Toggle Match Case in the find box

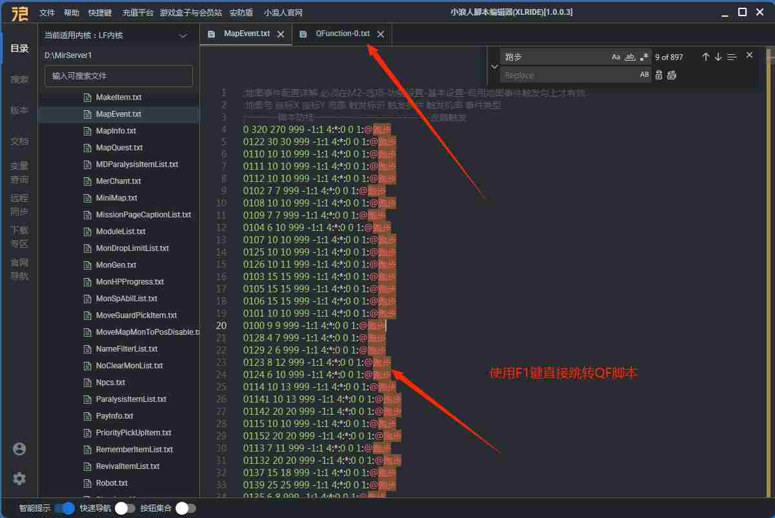tap(616, 57)
